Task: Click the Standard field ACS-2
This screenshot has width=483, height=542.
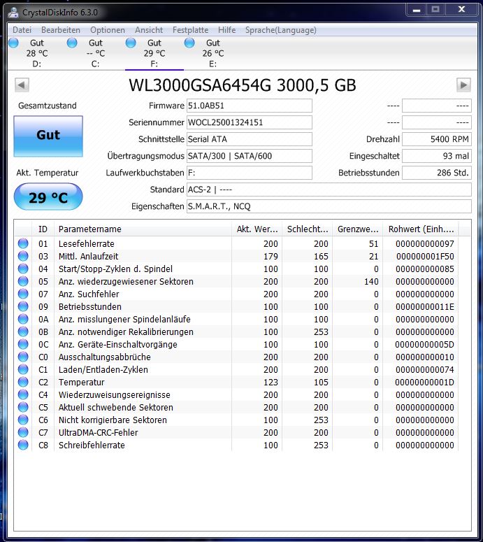Action: 329,190
